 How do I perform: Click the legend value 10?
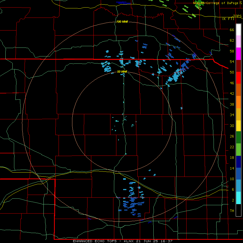(232, 179)
